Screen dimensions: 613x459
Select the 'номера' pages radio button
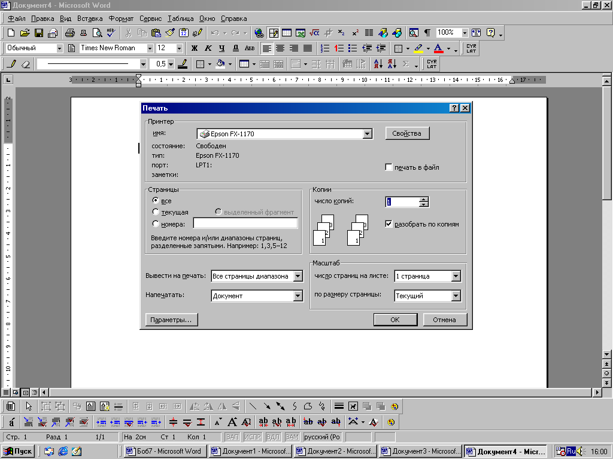click(x=156, y=224)
